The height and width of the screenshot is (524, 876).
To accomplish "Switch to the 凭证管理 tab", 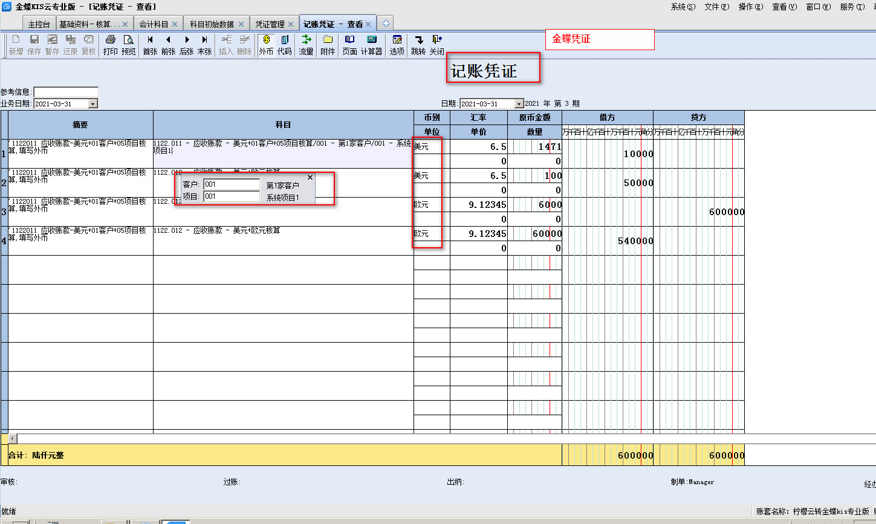I will (x=270, y=24).
